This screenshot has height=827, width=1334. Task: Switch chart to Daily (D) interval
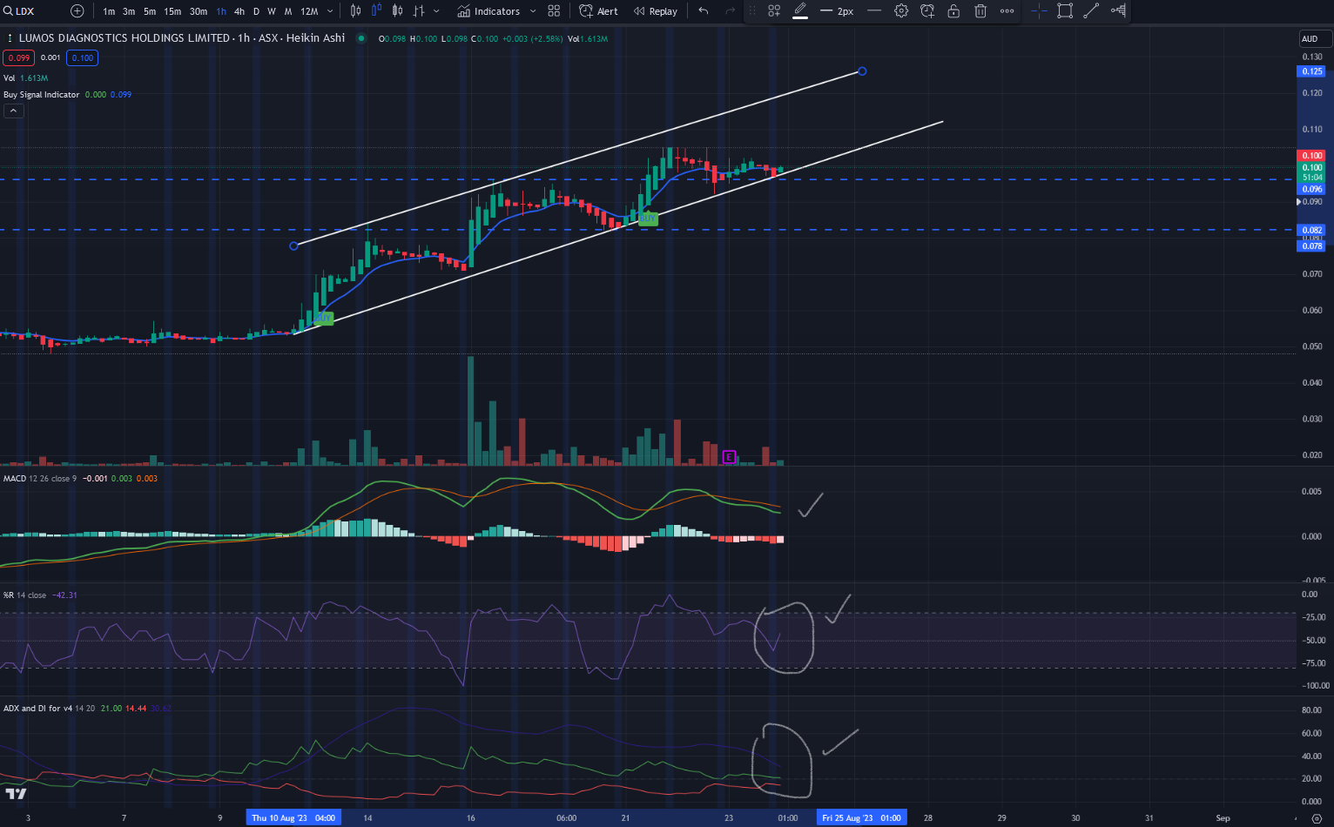(256, 11)
